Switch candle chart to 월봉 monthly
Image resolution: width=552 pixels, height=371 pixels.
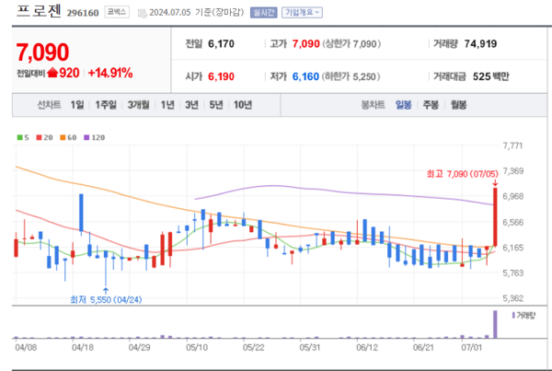tap(458, 105)
